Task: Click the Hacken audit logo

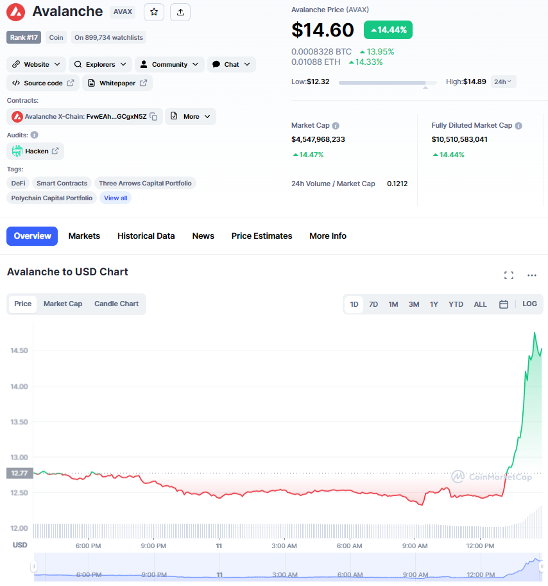Action: coord(17,151)
